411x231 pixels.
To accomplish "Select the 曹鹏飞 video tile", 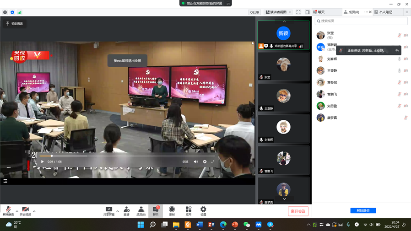I will [284, 160].
